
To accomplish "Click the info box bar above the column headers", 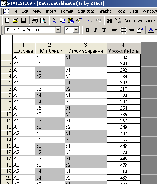I will click(x=85, y=39).
